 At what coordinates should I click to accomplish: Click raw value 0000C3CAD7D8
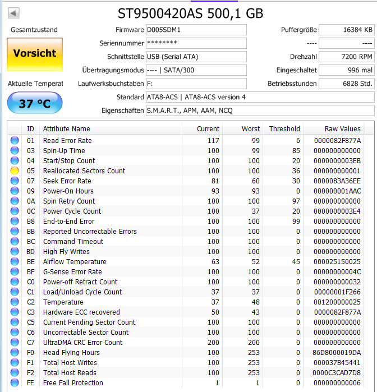coord(337,373)
